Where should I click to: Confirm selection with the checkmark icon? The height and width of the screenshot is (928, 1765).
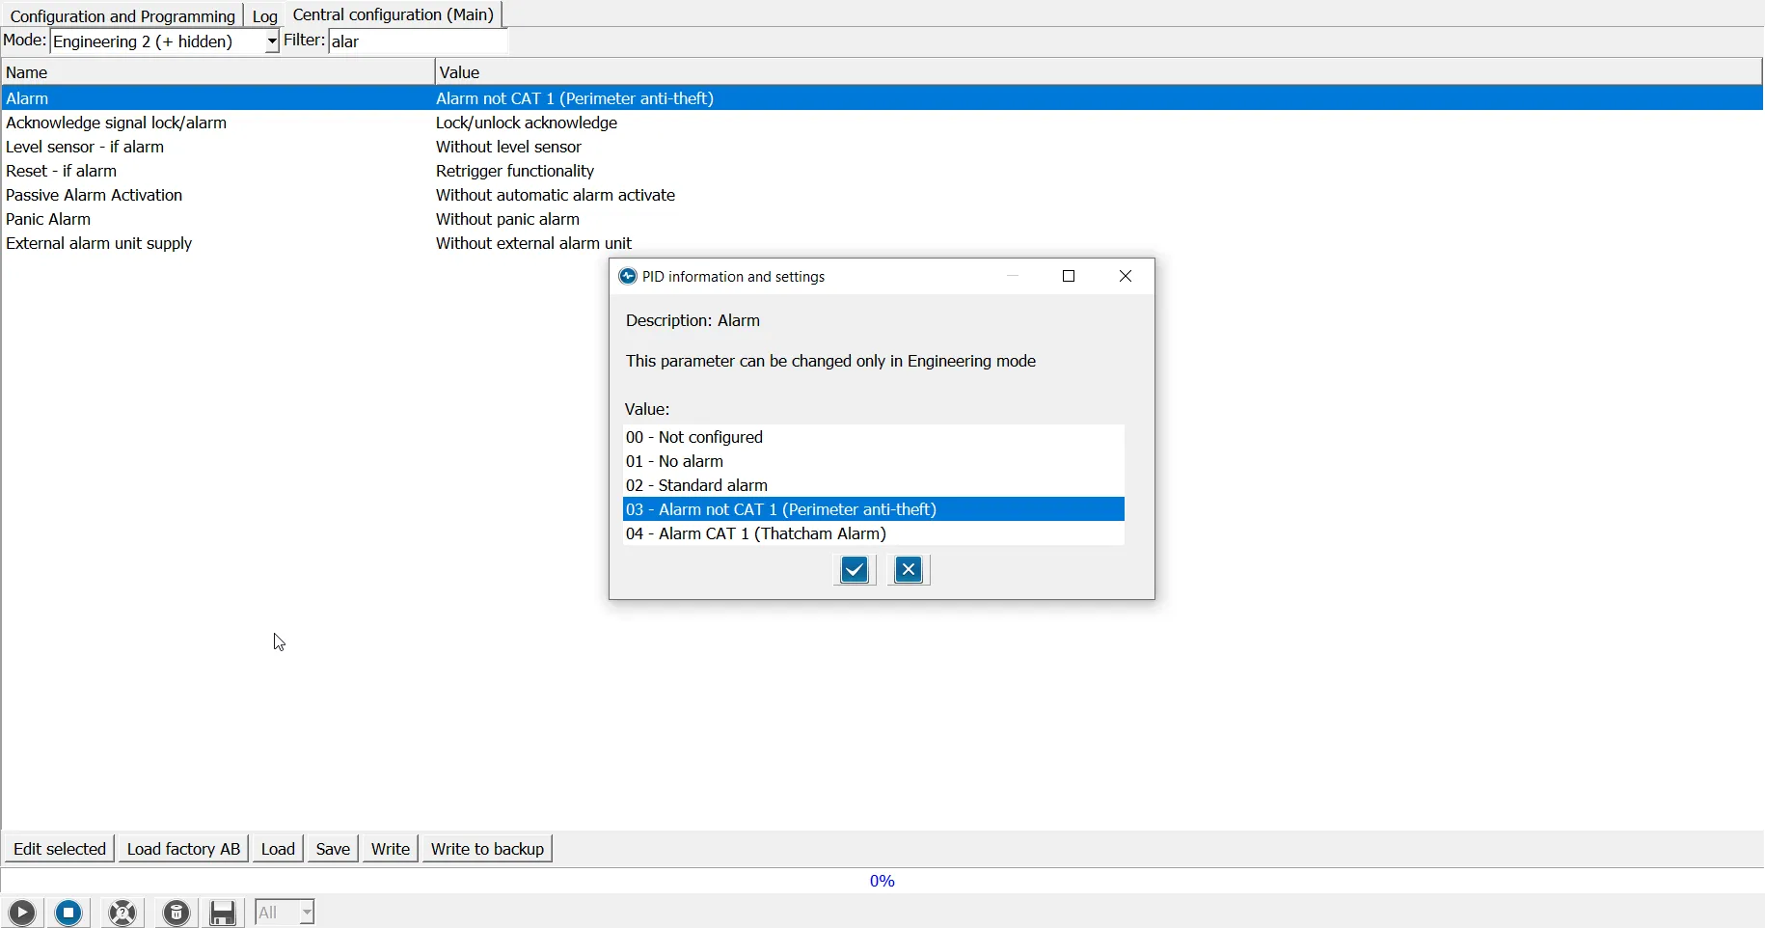click(855, 570)
